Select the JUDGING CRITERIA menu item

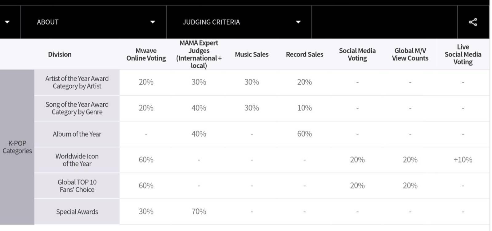click(x=211, y=22)
